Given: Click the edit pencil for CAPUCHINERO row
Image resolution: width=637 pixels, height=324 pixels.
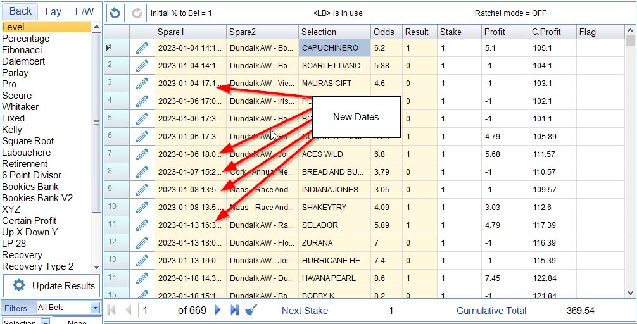Looking at the screenshot, I should pos(142,48).
